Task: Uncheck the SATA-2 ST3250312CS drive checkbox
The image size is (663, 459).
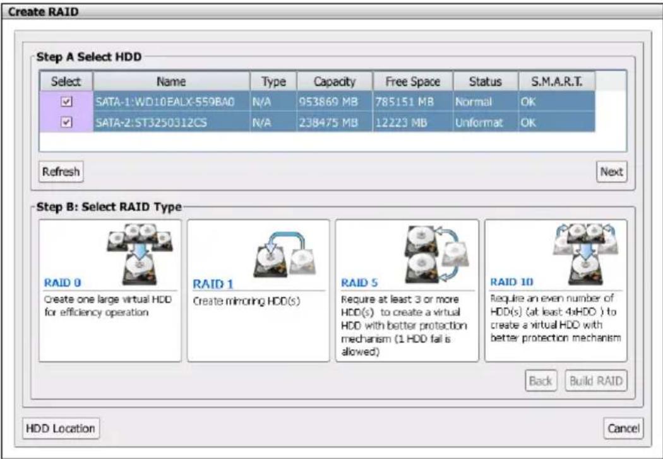Action: click(66, 122)
